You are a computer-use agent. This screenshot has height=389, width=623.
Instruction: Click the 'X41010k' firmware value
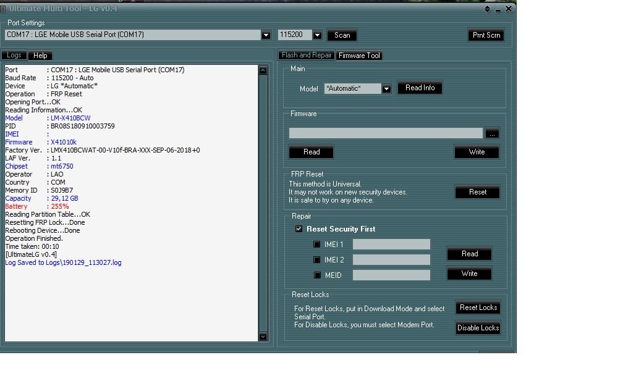pos(64,142)
